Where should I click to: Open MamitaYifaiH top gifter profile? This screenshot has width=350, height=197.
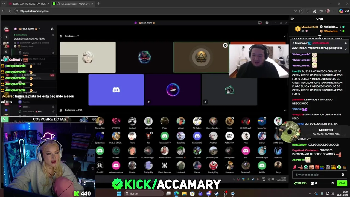[x=310, y=27]
